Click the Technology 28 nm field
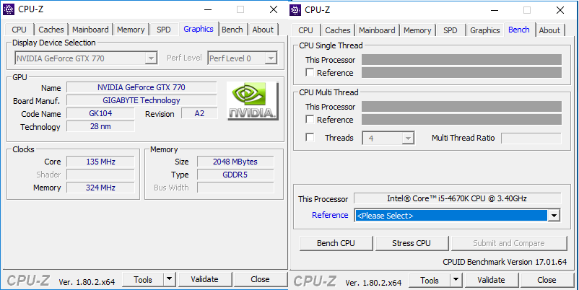579x290 pixels. tap(100, 126)
